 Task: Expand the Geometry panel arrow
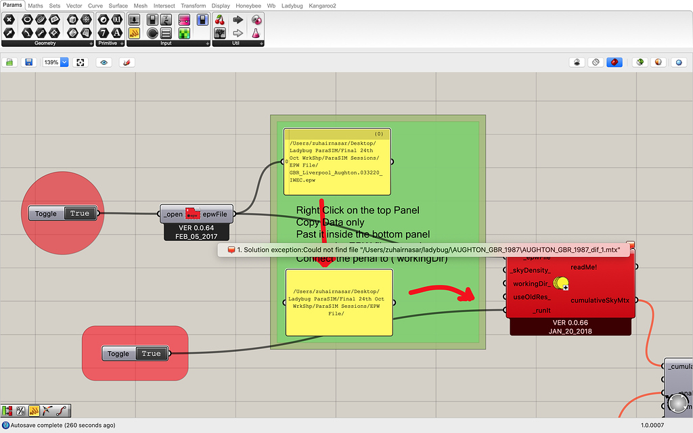point(91,43)
